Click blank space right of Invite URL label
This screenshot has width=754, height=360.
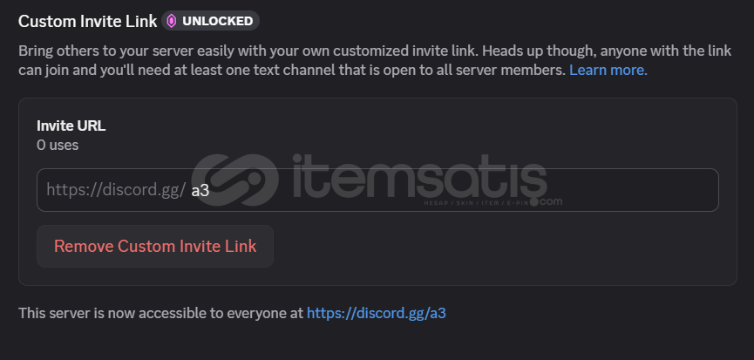tap(392, 126)
